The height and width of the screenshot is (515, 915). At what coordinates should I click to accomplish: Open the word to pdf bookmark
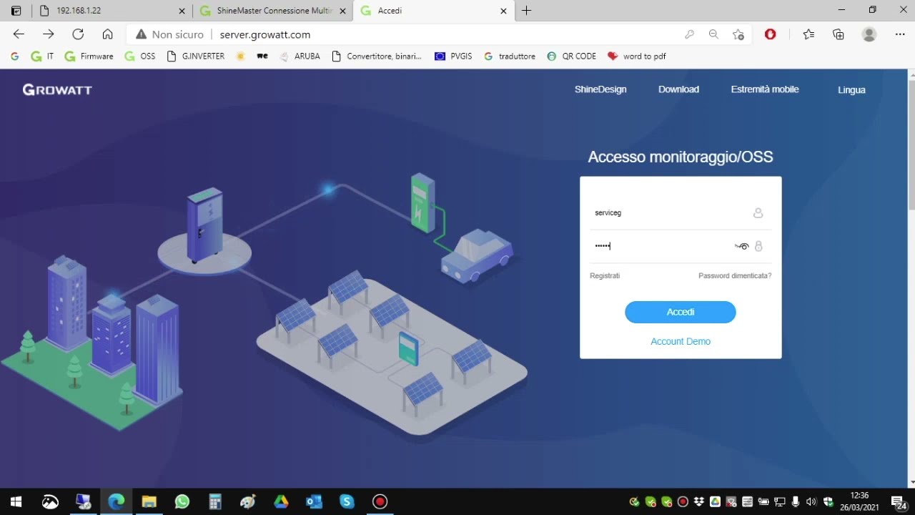point(636,56)
